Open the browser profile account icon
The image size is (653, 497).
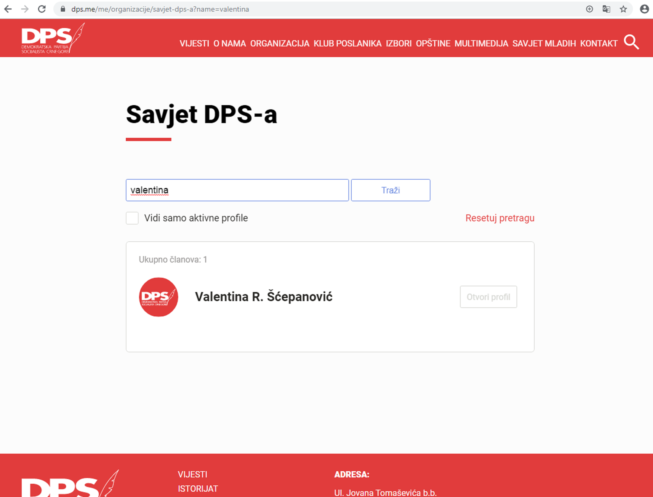coord(644,9)
